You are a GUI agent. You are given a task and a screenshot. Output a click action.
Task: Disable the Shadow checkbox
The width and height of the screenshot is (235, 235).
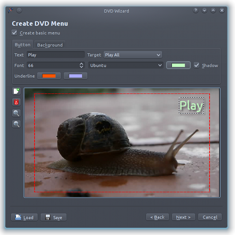[197, 65]
